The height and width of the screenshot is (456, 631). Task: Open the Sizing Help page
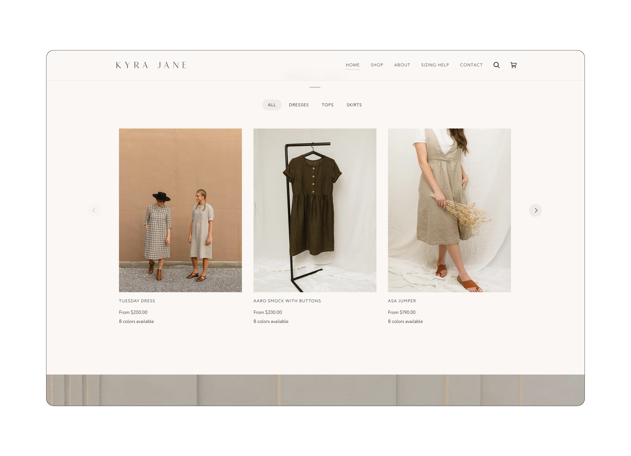(x=435, y=65)
